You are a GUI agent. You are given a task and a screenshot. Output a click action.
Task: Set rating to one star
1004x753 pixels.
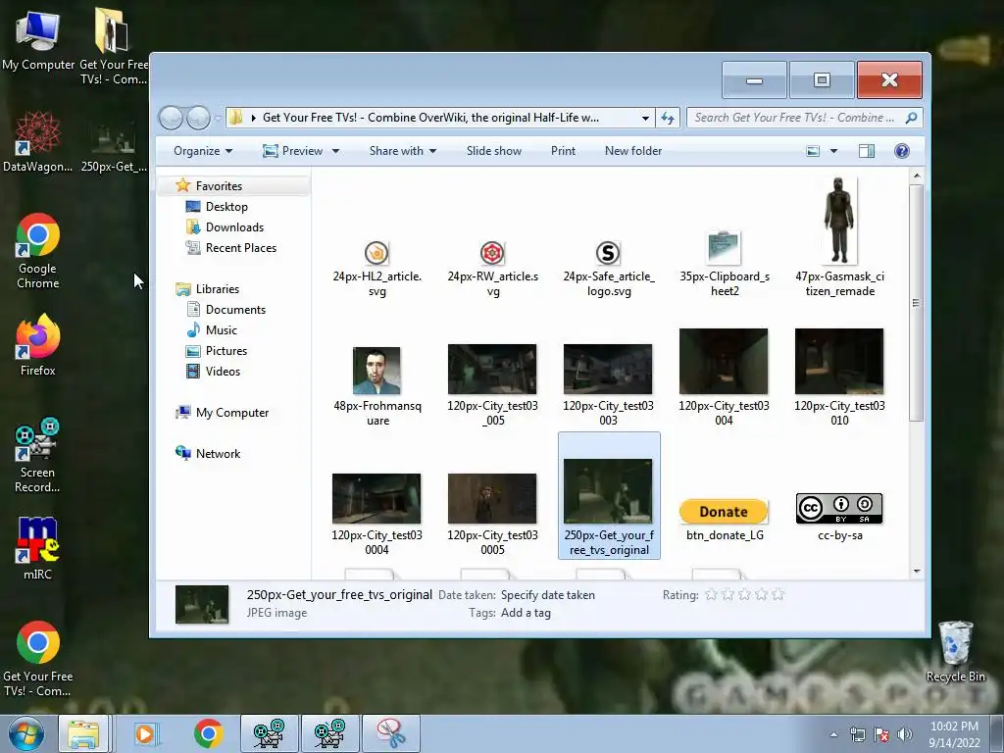(x=711, y=595)
